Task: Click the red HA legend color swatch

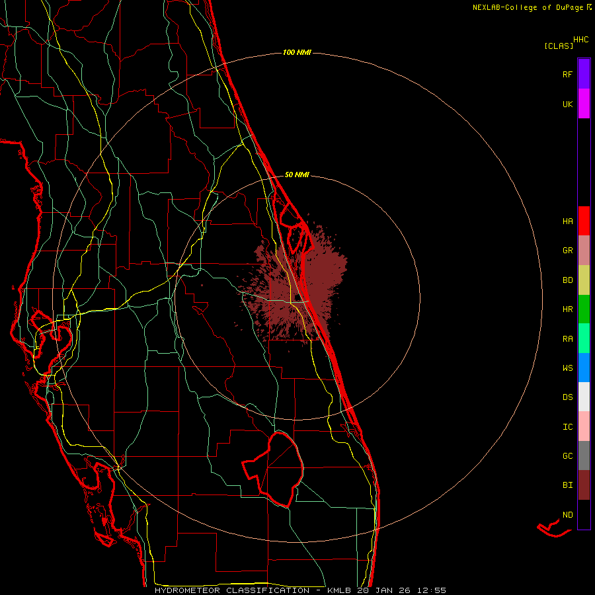Action: coord(584,221)
